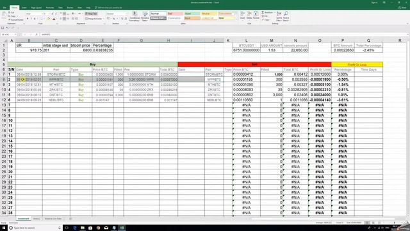Toggle Bold formatting
Viewport: 410px width, 231px height.
(28, 19)
